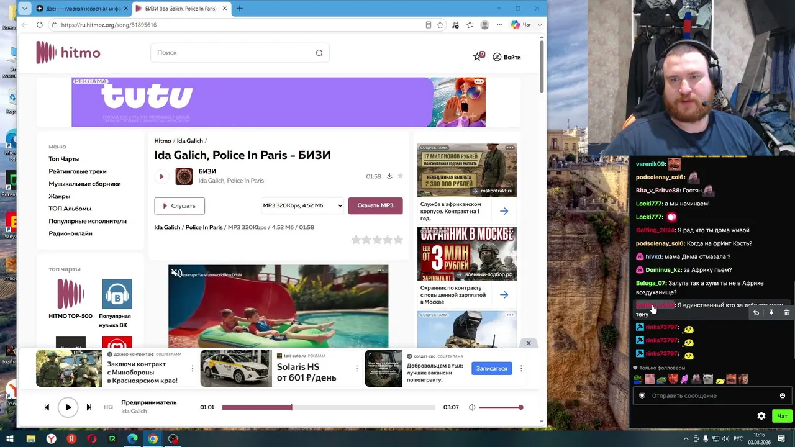Open favorites star icon in hitmo header
The width and height of the screenshot is (795, 447).
478,56
